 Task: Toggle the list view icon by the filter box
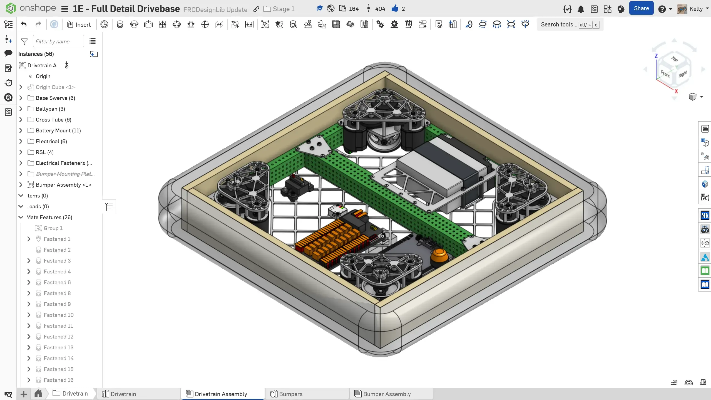[x=93, y=41]
